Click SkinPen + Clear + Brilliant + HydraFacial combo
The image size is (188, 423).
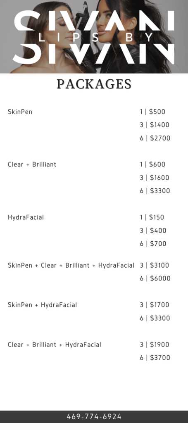click(71, 265)
